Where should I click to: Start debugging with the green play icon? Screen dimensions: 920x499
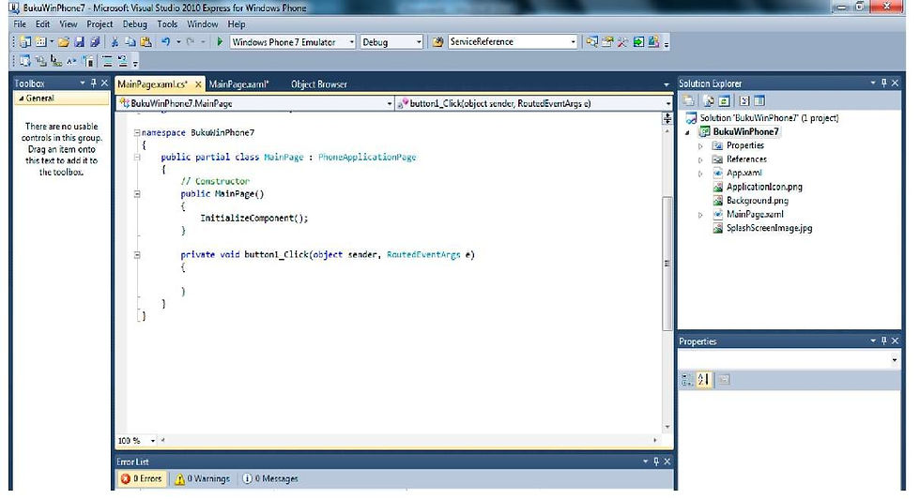pyautogui.click(x=220, y=42)
